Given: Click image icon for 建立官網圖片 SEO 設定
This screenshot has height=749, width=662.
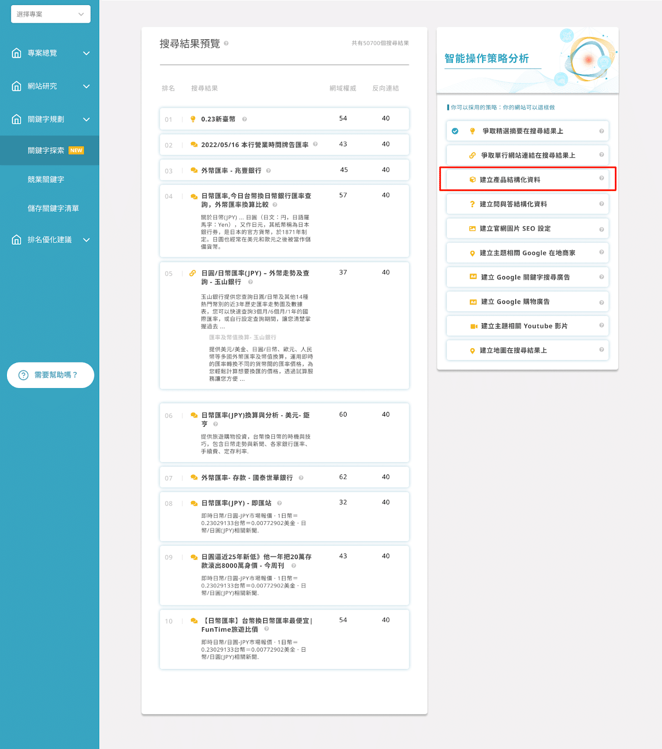Looking at the screenshot, I should coord(472,229).
